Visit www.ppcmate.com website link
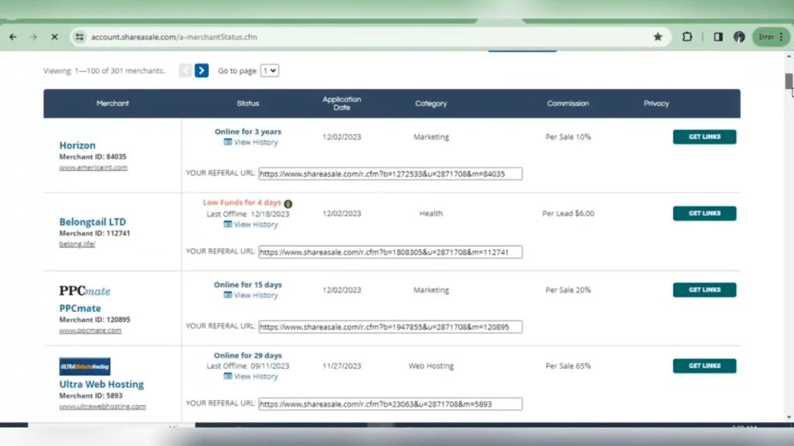794x446 pixels. coord(90,330)
